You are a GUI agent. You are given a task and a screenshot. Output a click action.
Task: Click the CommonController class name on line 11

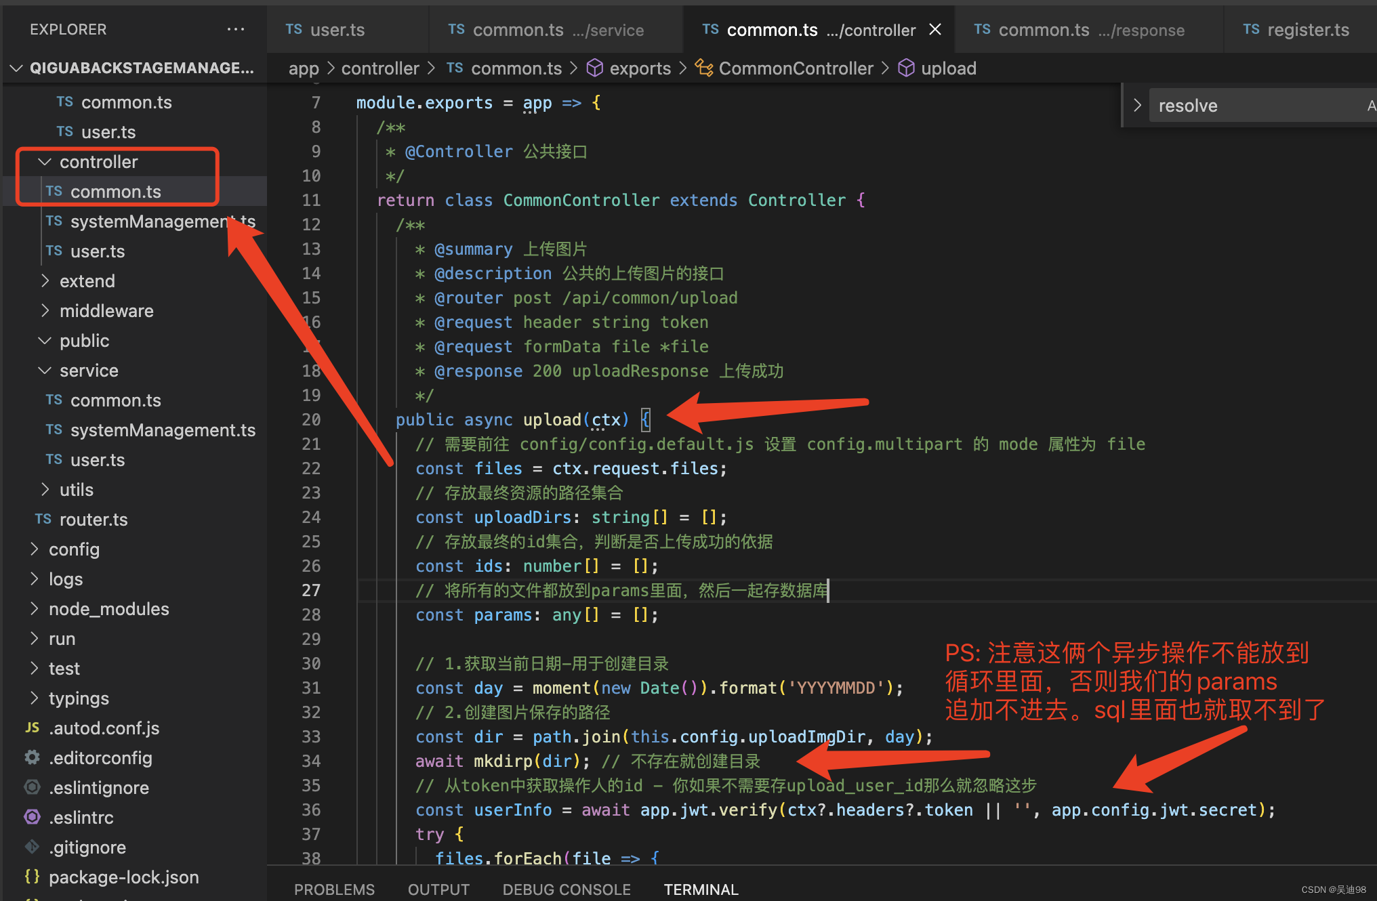pyautogui.click(x=581, y=201)
